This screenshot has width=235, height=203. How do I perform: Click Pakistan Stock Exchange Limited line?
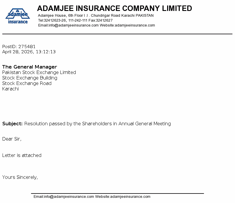(39, 73)
